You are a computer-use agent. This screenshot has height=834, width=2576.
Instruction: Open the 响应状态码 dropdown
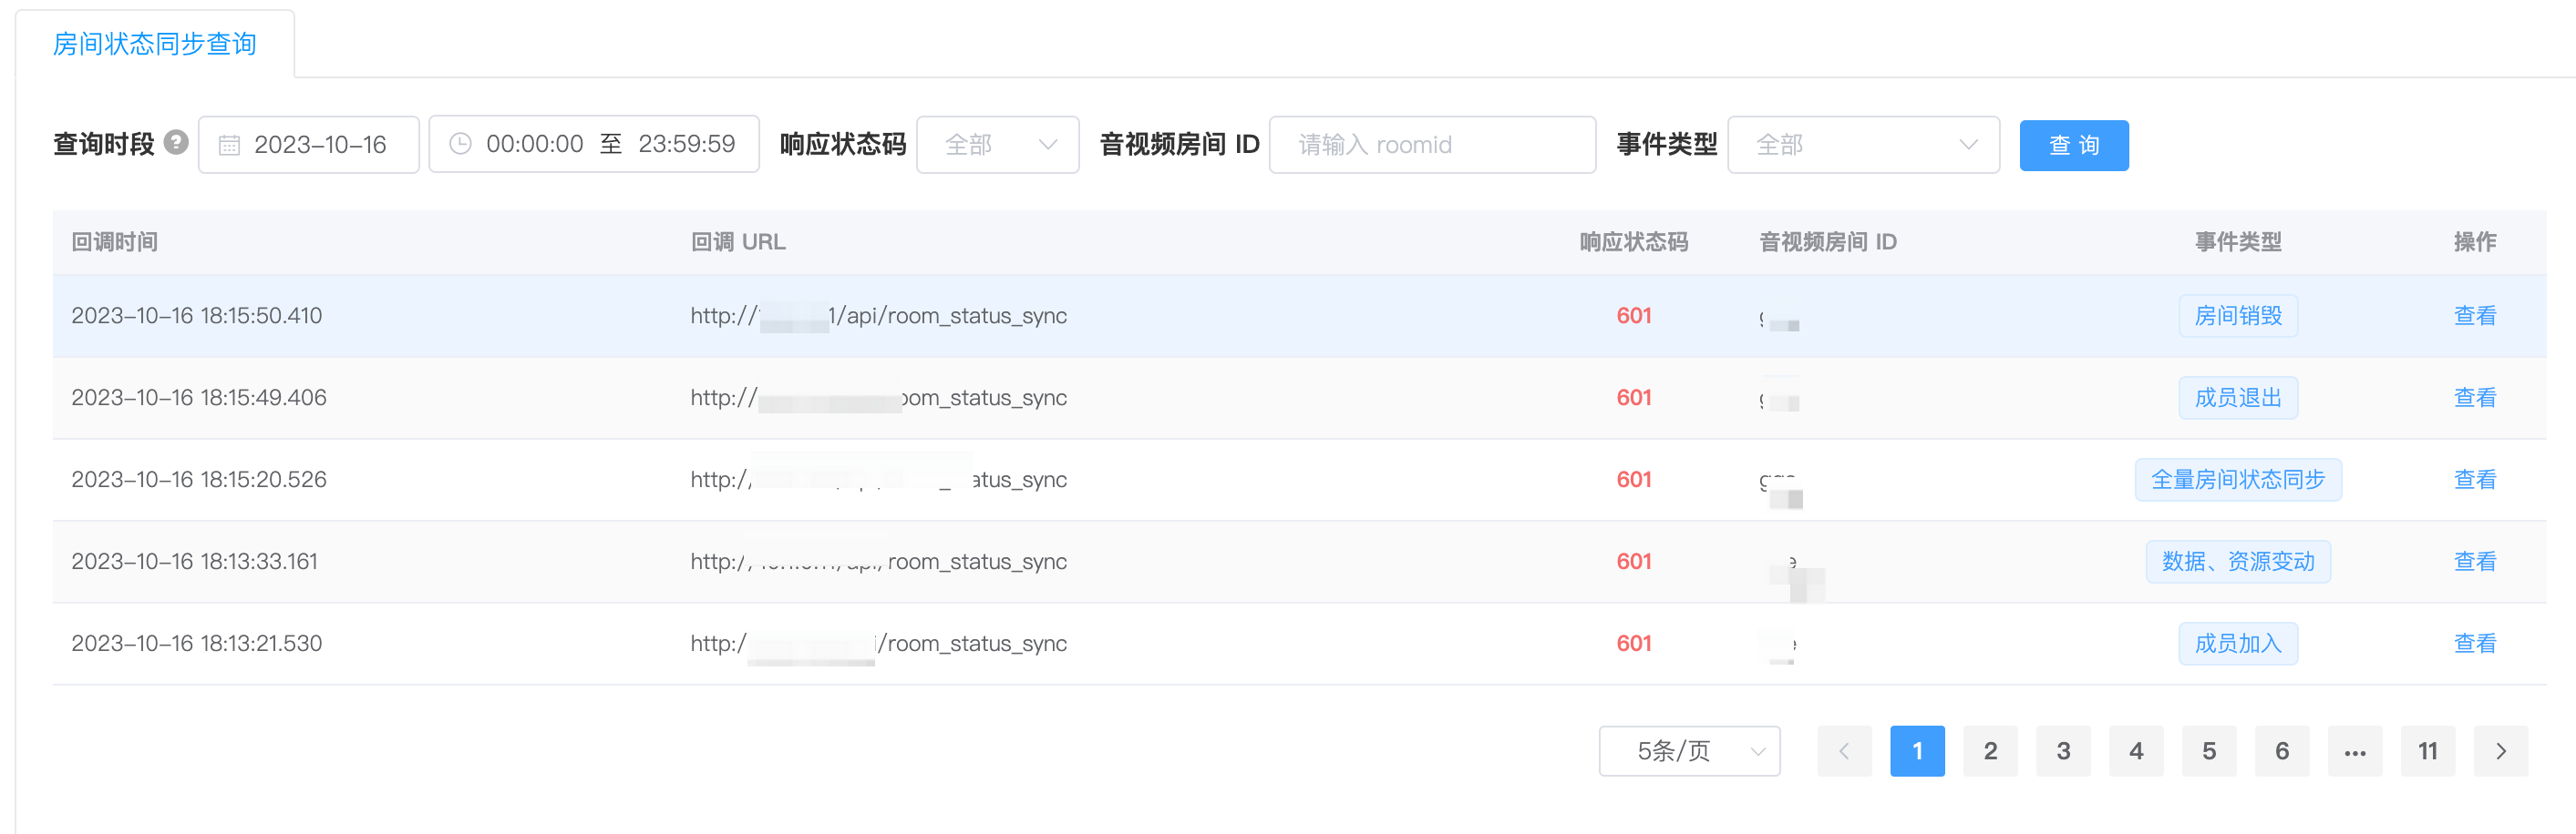pyautogui.click(x=997, y=145)
